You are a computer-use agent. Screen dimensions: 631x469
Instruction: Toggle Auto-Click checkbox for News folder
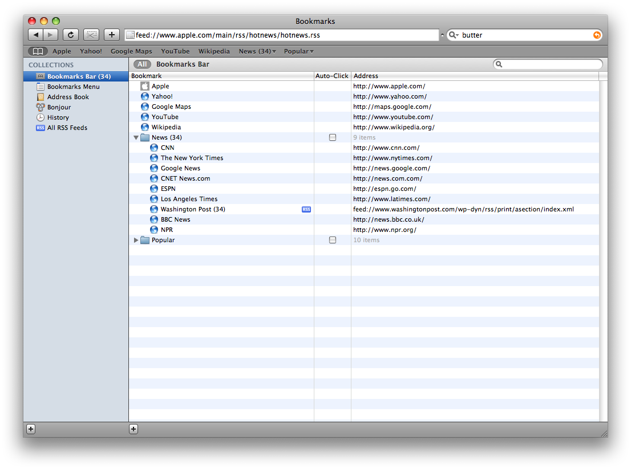(x=333, y=137)
